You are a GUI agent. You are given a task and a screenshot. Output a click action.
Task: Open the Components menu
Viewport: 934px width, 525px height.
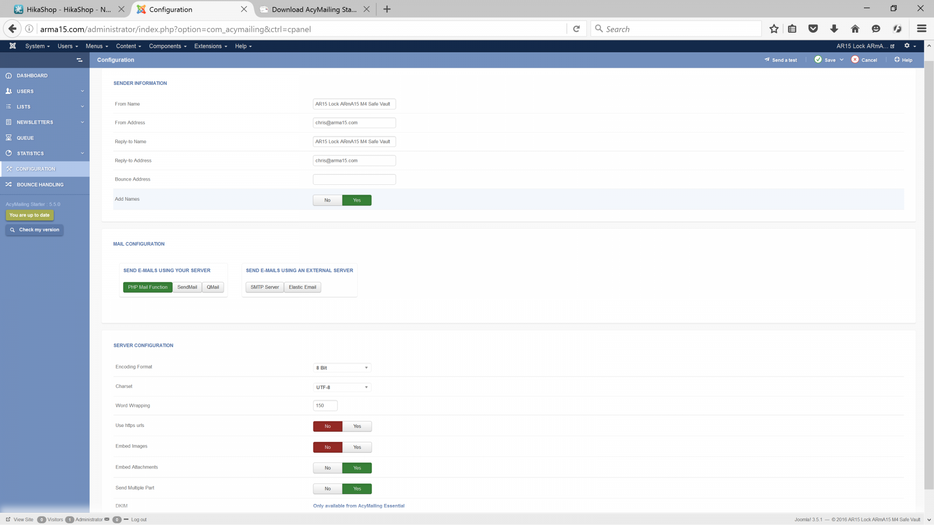click(x=168, y=46)
